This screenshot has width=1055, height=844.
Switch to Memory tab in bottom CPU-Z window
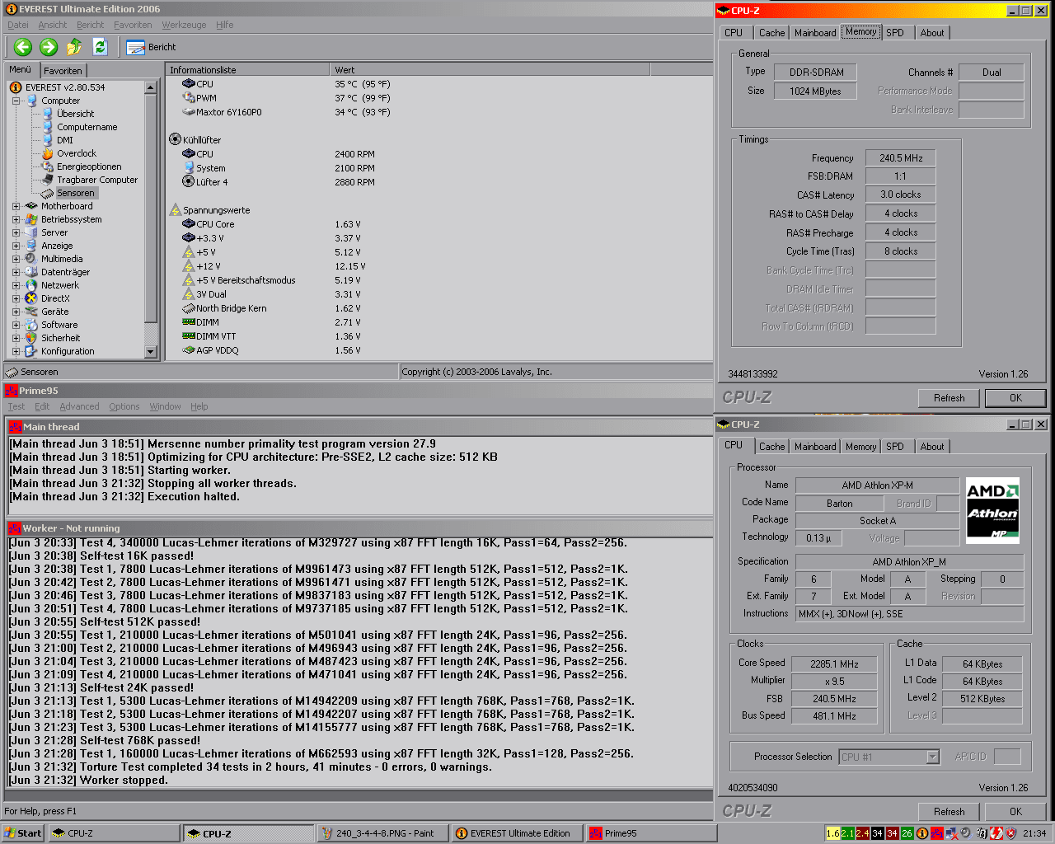(x=860, y=447)
